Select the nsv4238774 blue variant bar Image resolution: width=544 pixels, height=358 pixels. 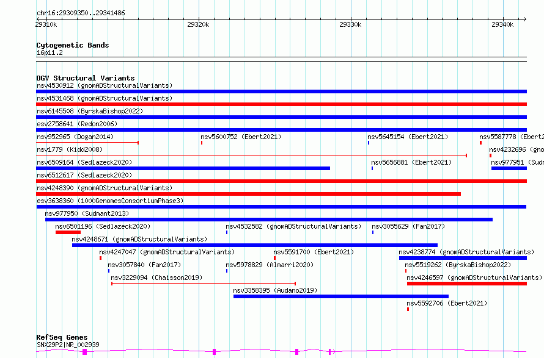[x=463, y=258]
